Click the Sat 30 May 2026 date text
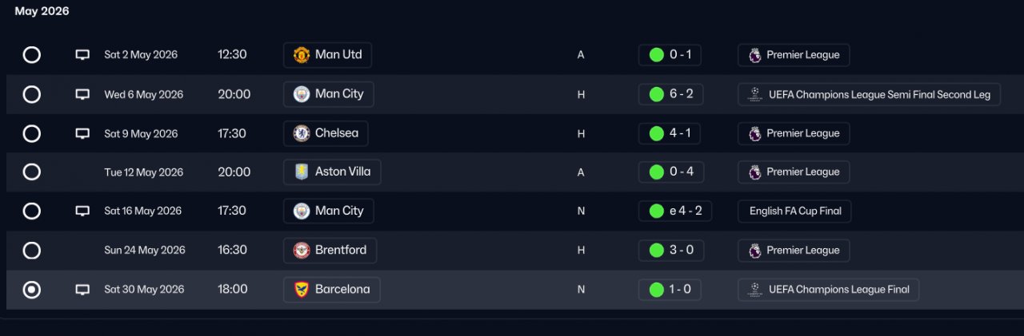This screenshot has height=336, width=1024. (144, 290)
